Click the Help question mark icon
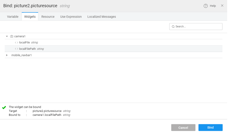The width and height of the screenshot is (228, 135). [206, 6]
